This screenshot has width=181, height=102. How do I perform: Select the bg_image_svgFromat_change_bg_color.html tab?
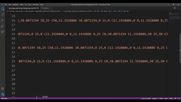tap(23, 8)
